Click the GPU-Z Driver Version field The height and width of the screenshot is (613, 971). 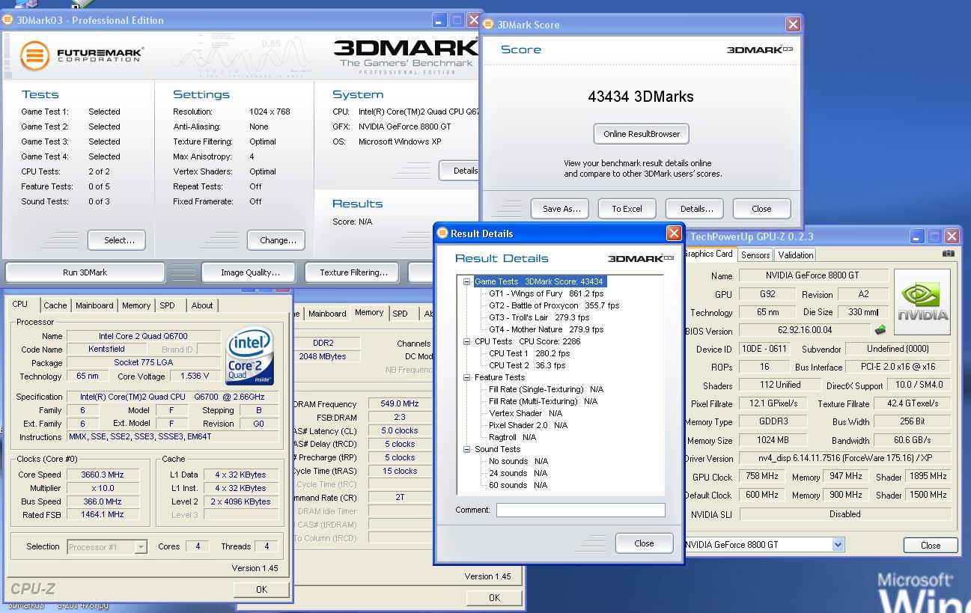[845, 458]
